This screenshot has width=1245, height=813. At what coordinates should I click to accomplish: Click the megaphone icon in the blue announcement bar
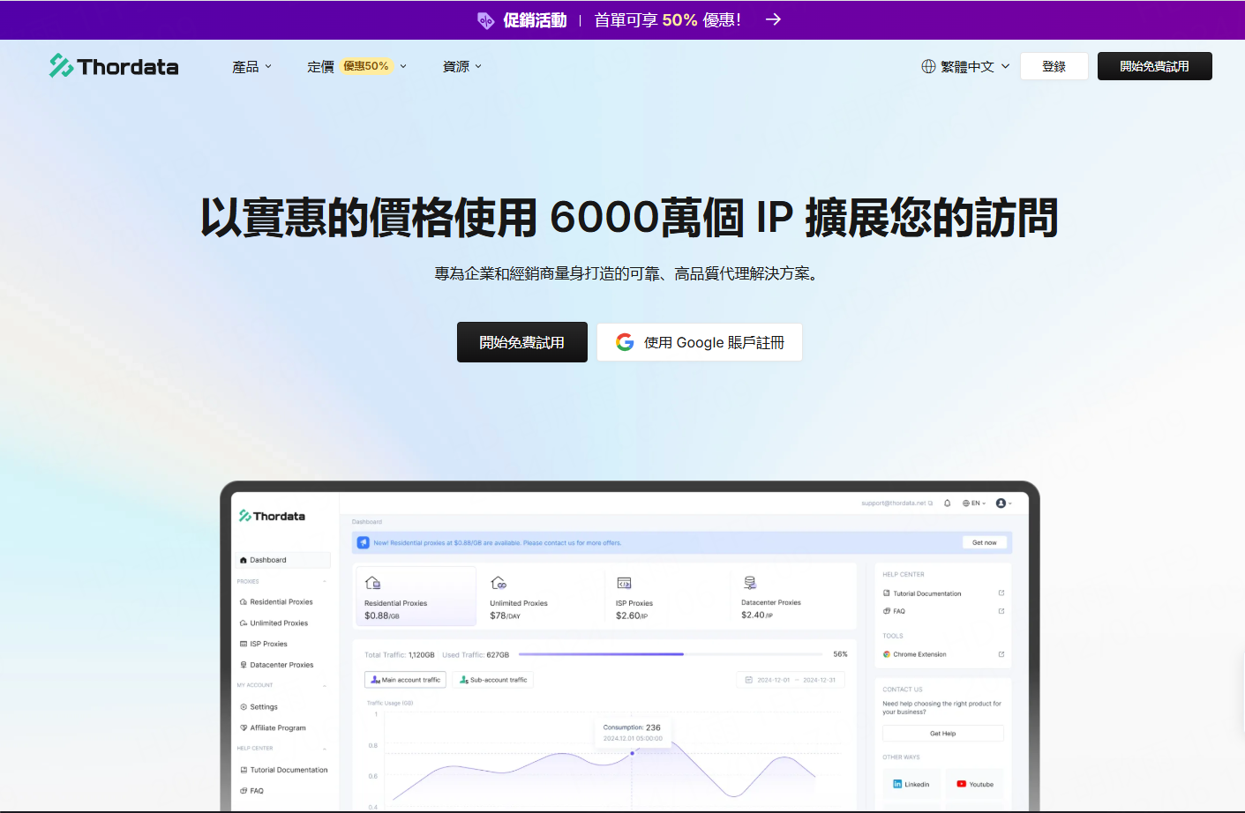tap(363, 542)
